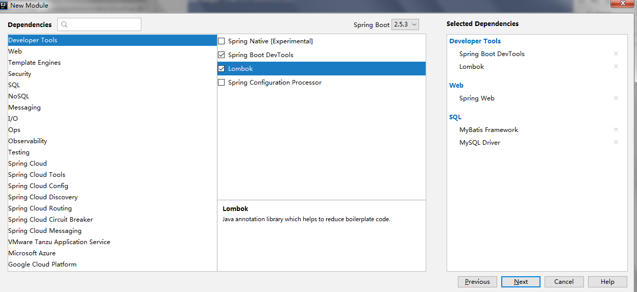Viewport: 637px width, 292px height.
Task: Select the Observability category
Action: coord(112,141)
